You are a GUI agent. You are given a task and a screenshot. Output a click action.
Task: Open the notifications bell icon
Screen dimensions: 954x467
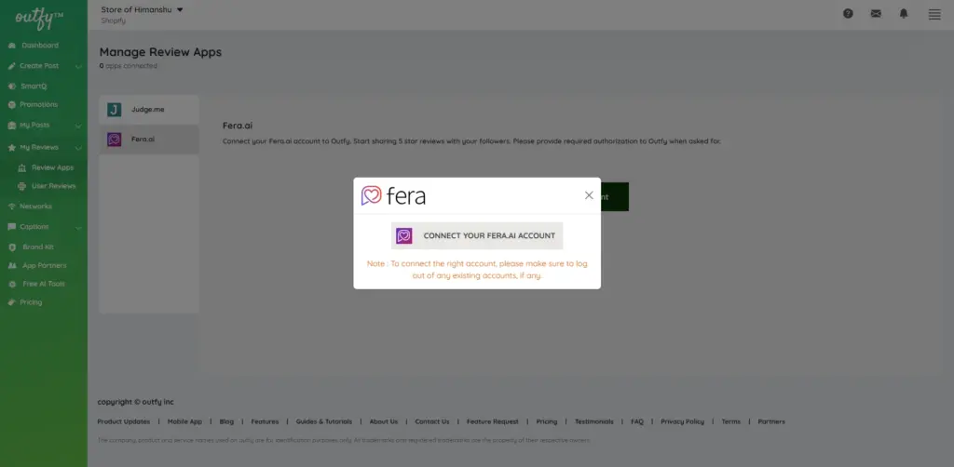pyautogui.click(x=904, y=14)
